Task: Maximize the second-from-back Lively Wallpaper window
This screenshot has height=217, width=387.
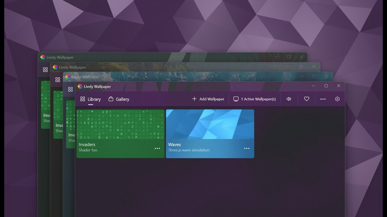Action: click(x=301, y=67)
